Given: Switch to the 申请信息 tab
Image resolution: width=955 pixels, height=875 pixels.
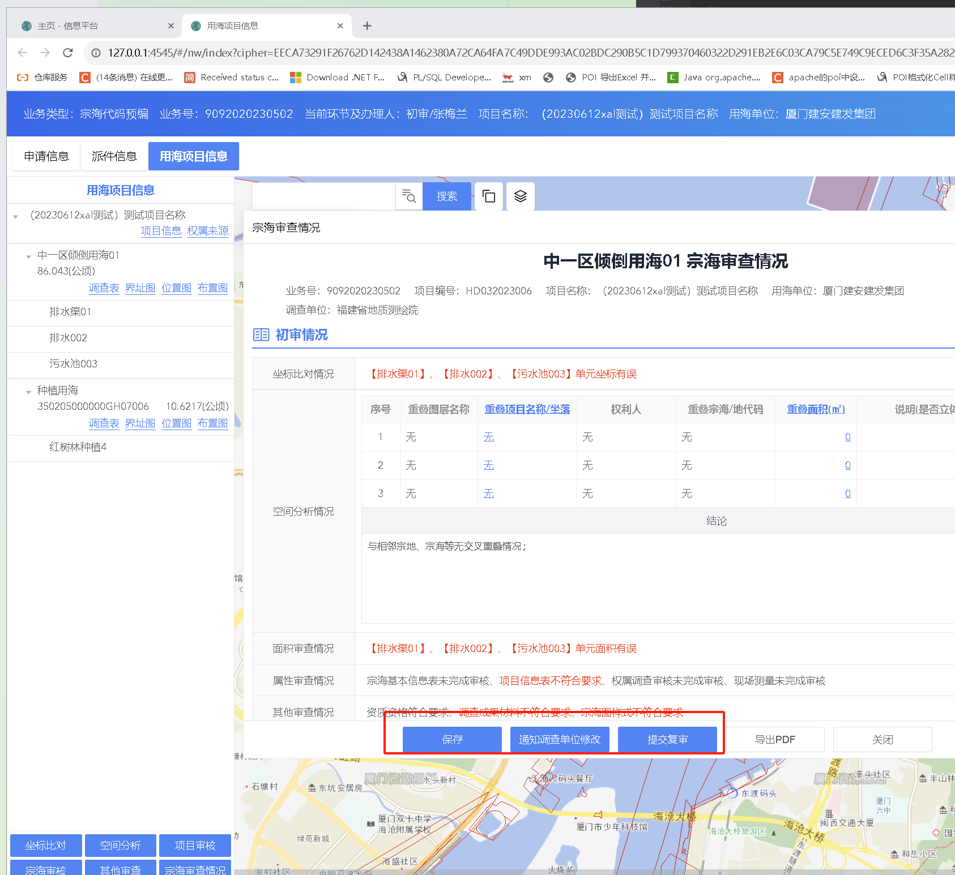Looking at the screenshot, I should click(46, 156).
